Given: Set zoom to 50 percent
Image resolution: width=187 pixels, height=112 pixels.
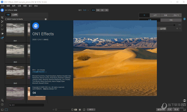Looking at the screenshot, I should [102, 10].
